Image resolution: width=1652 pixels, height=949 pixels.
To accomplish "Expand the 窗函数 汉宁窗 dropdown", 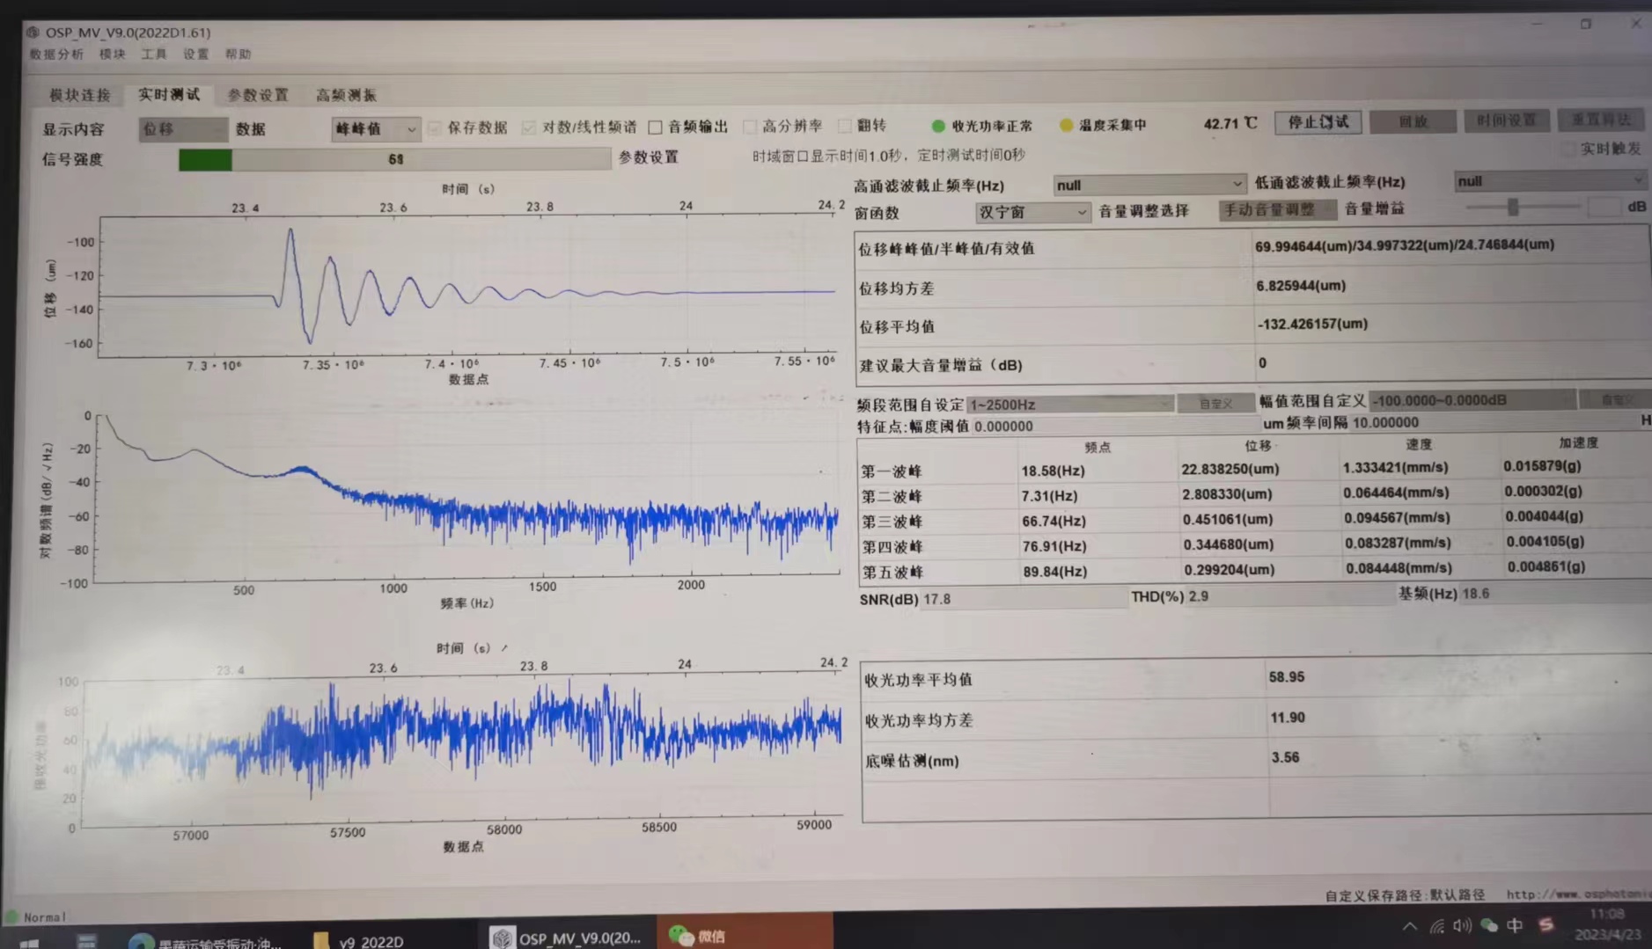I will pos(1032,213).
